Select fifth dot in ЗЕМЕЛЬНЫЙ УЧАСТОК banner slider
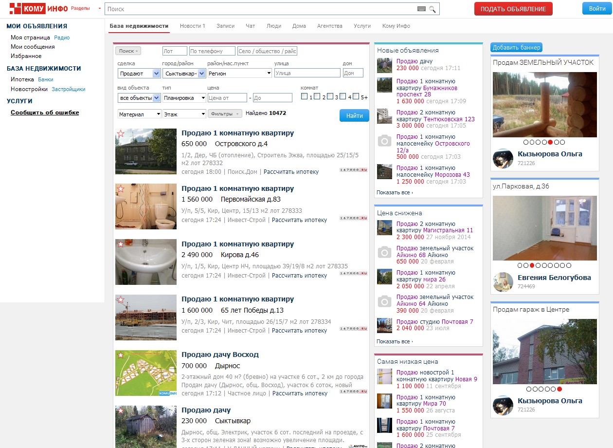The image size is (613, 448). tap(550, 142)
